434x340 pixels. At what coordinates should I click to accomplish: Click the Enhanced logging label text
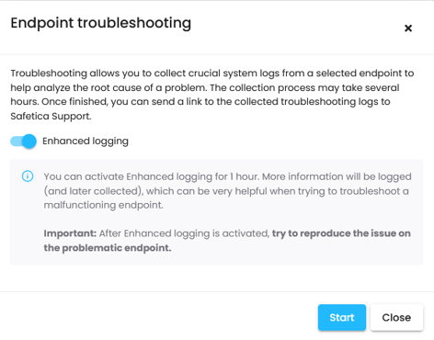[86, 142]
